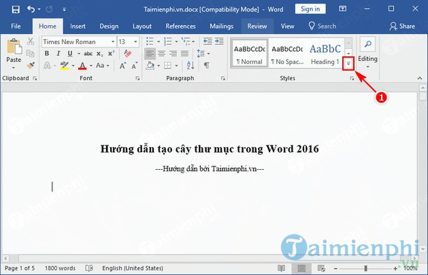Viewport: 428px width, 275px height.
Task: Click the Share button
Action: [x=402, y=26]
